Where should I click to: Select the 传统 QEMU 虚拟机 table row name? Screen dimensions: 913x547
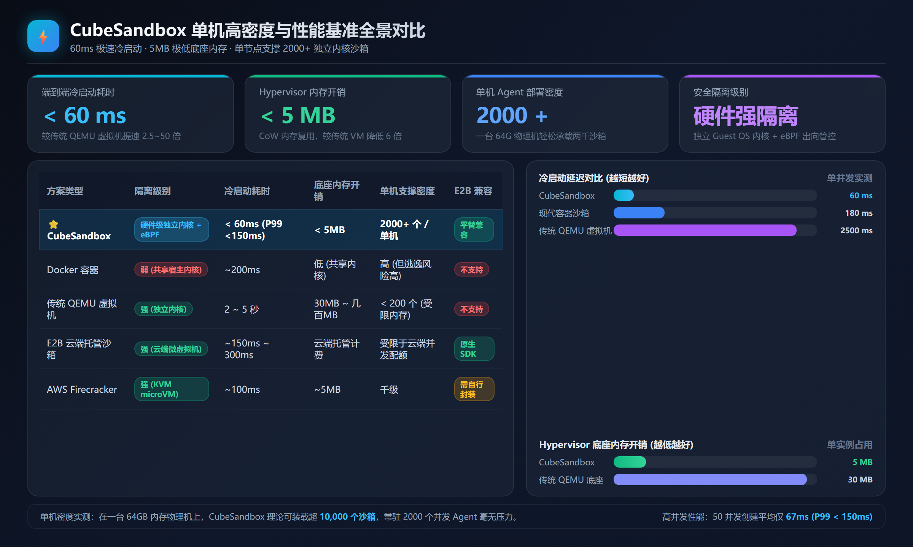pyautogui.click(x=82, y=309)
